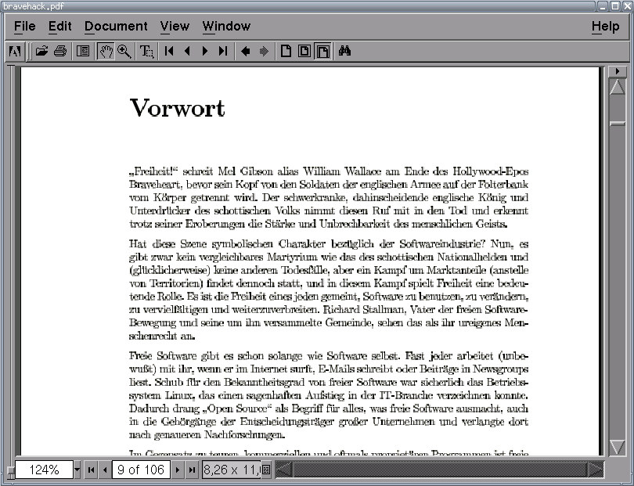
Task: Click the word 'Braveheart' in the text
Action: (155, 185)
